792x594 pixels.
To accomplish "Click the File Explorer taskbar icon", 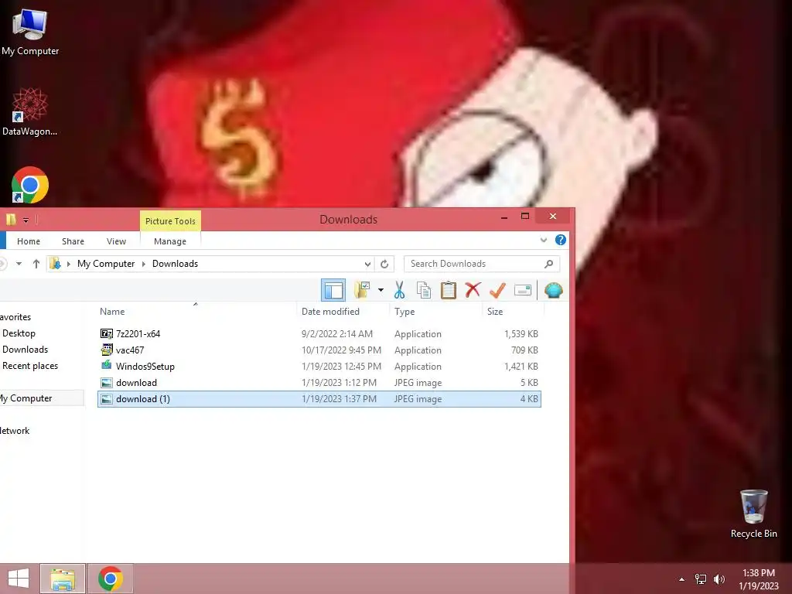I will [63, 579].
